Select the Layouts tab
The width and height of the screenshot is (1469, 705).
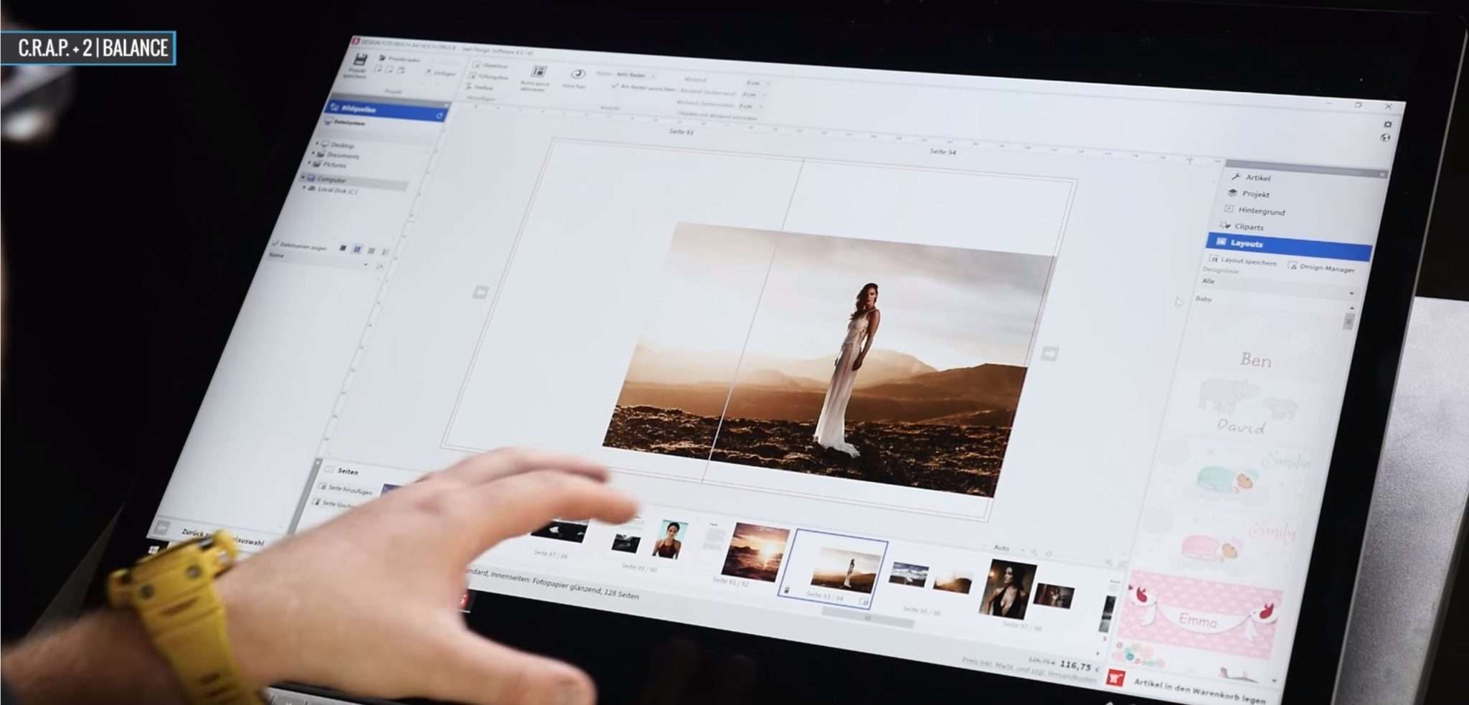coord(1290,245)
